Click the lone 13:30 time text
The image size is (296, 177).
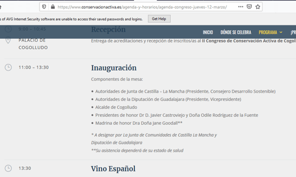(x=25, y=169)
